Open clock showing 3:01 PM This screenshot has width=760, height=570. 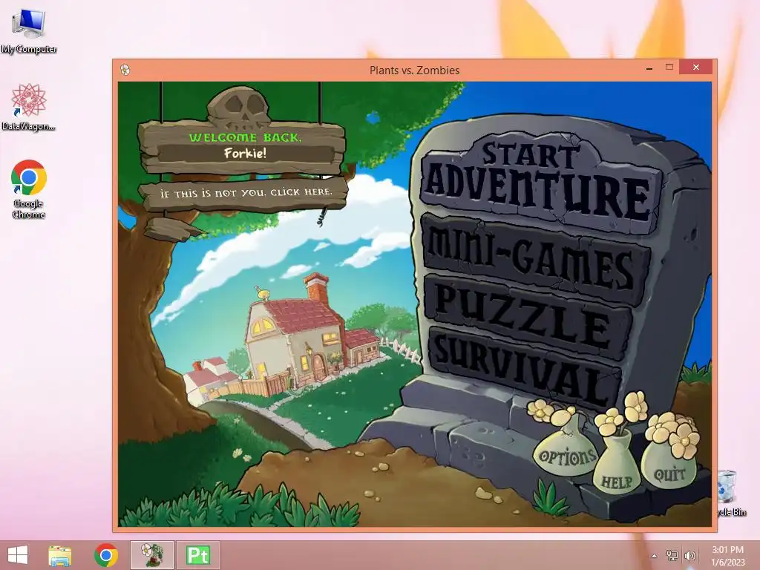[727, 556]
